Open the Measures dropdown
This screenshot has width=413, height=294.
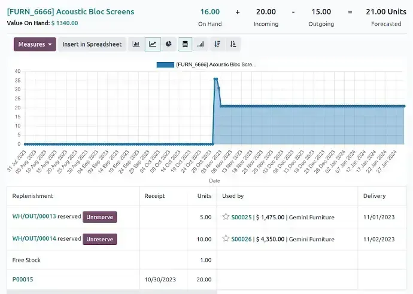[35, 44]
